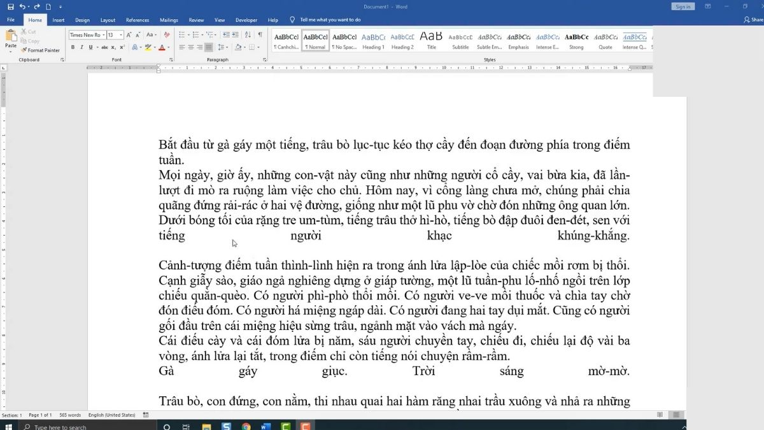Cut the selected text

pyautogui.click(x=28, y=31)
